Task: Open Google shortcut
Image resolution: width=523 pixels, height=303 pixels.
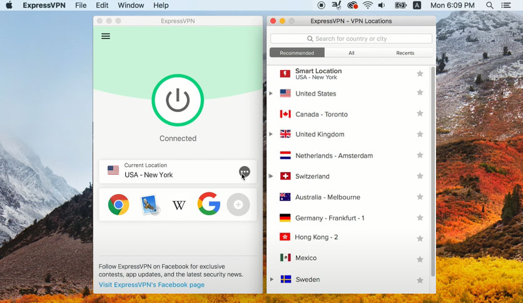Action: [x=209, y=203]
